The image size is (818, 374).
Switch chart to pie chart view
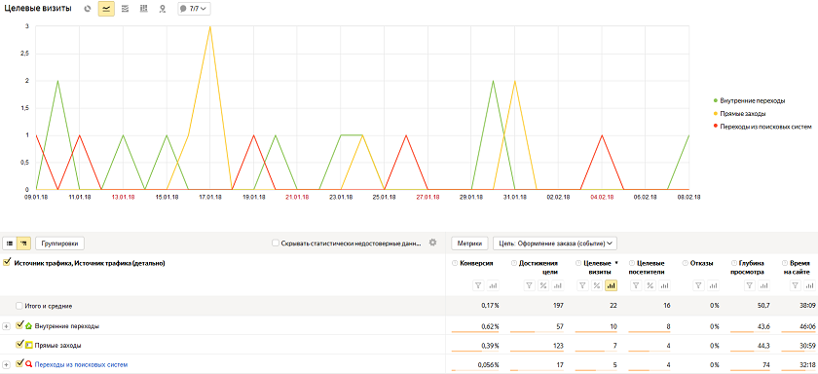88,9
